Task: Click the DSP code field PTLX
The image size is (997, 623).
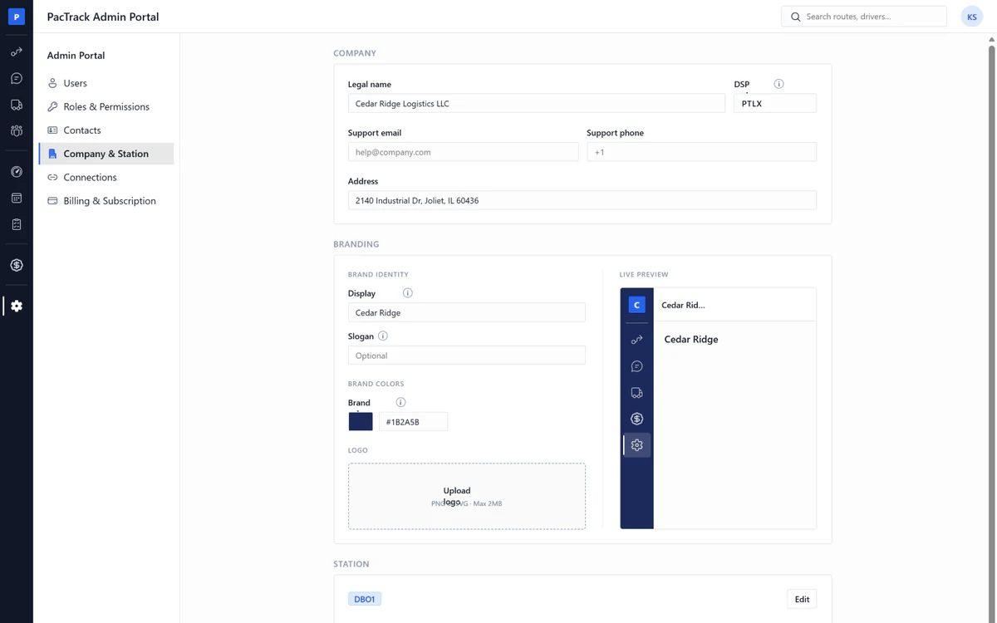Action: coord(775,104)
